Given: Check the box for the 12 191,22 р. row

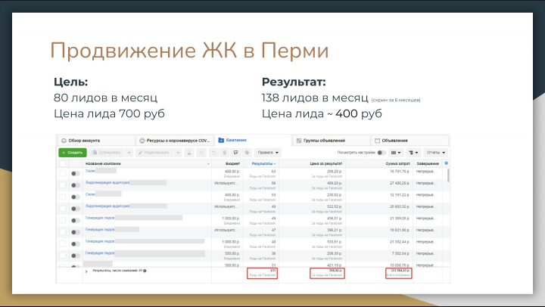Looking at the screenshot, I should (x=63, y=197).
